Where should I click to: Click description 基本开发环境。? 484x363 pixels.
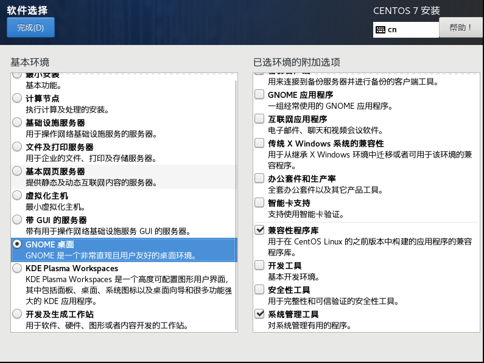click(293, 277)
